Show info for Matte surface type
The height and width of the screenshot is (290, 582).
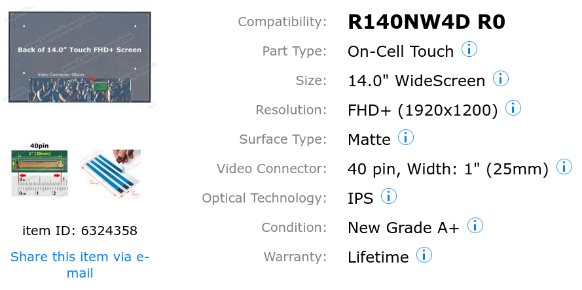click(406, 138)
